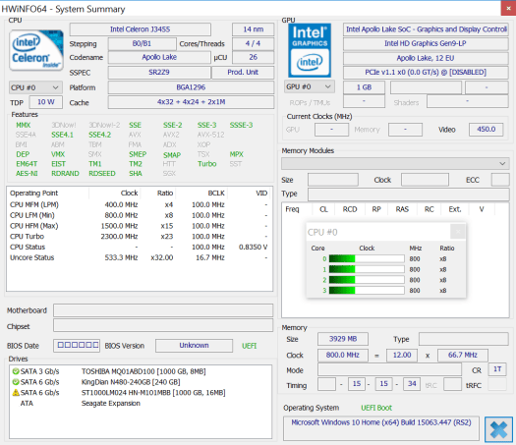
Task: Click the memory size 3929 MB field
Action: point(343,339)
